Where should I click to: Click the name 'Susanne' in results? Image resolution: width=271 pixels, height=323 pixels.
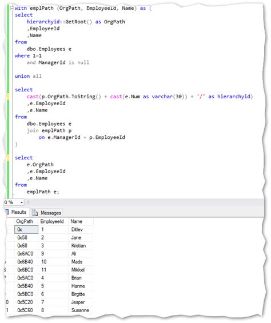coord(80,310)
